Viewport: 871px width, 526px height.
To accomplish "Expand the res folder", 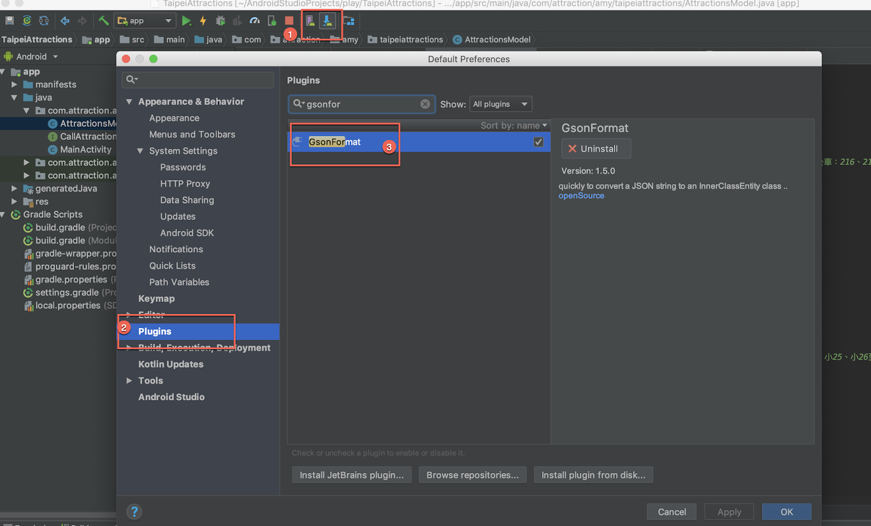I will tap(14, 202).
